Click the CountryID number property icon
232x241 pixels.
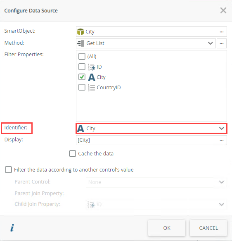click(x=92, y=88)
